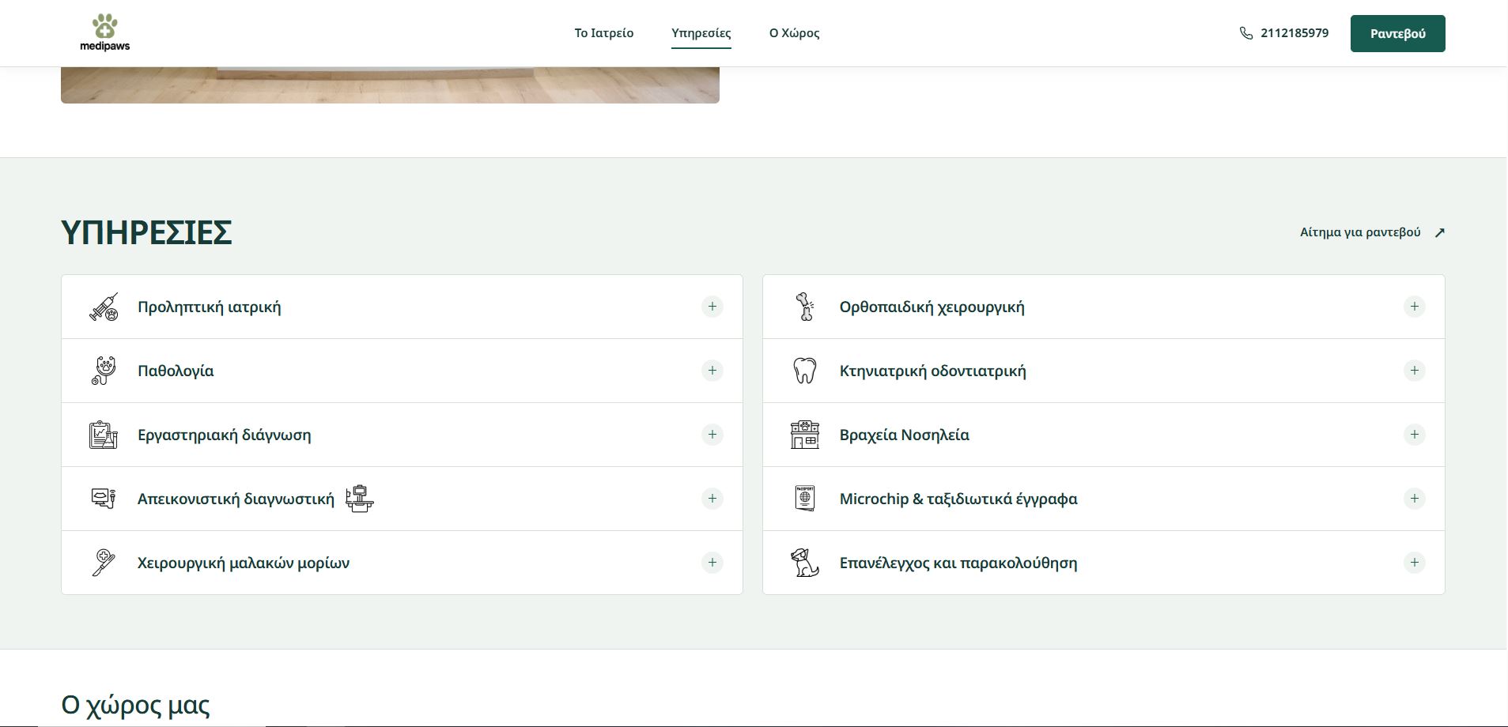Expand Προληπτική ιατρική with its plus button
Viewport: 1508px width, 727px height.
pos(712,307)
